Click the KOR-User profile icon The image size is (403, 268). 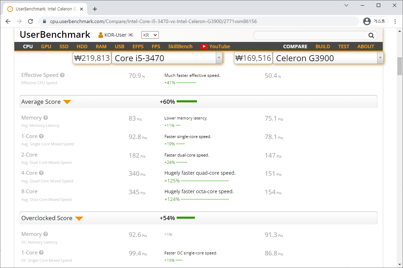click(x=101, y=35)
